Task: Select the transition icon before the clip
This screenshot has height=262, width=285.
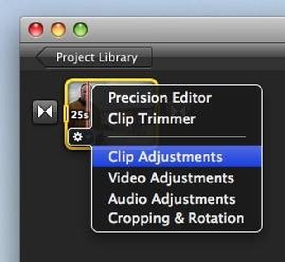Action: (x=45, y=112)
